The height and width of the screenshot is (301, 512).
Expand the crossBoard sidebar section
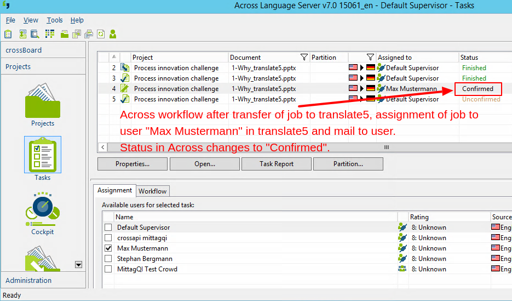click(43, 50)
